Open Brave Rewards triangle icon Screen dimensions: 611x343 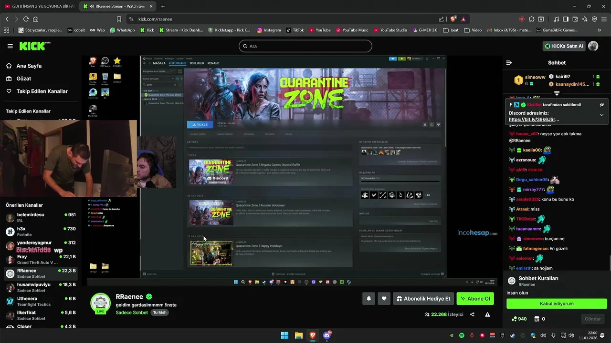coord(463,19)
